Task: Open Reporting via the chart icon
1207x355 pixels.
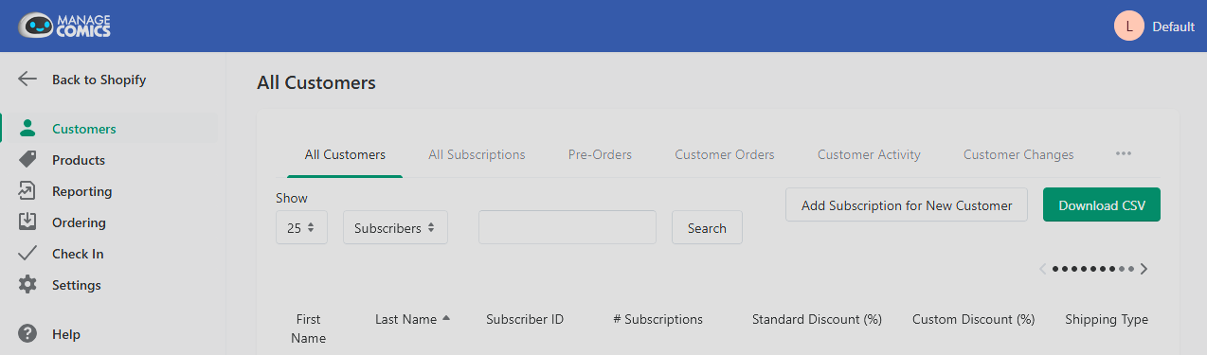Action: (x=27, y=191)
